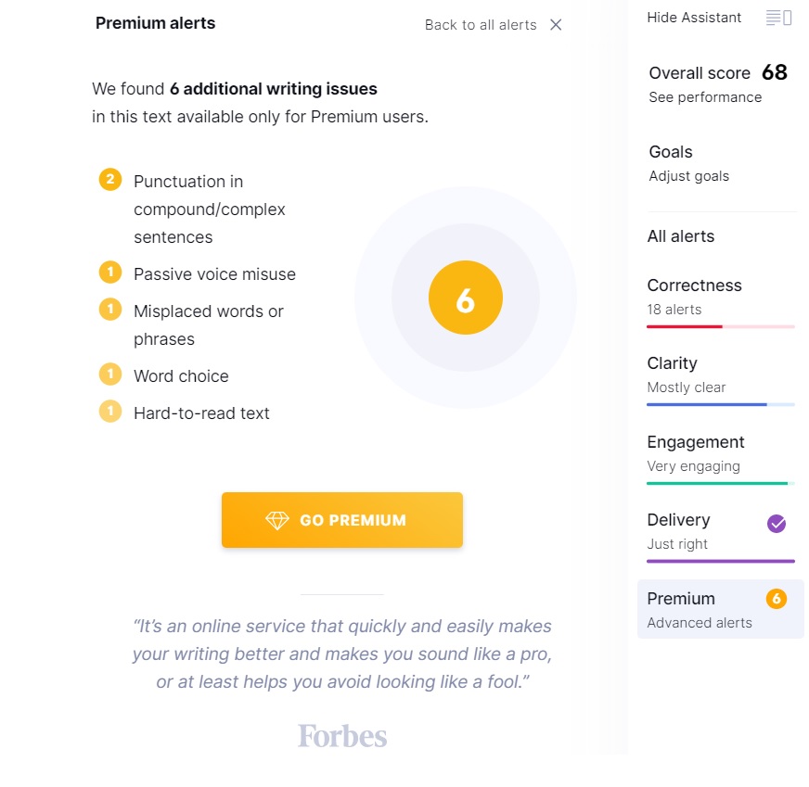Hide the Assistant sidebar
809x787 pixels.
(x=694, y=18)
